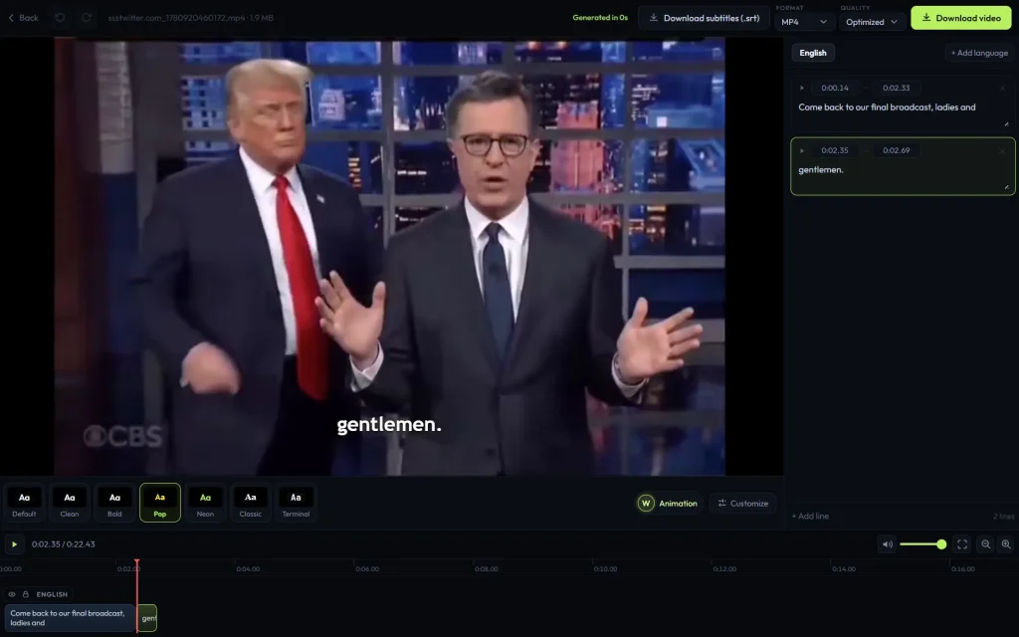Open the MP4 format dropdown
1019x637 pixels.
(804, 22)
